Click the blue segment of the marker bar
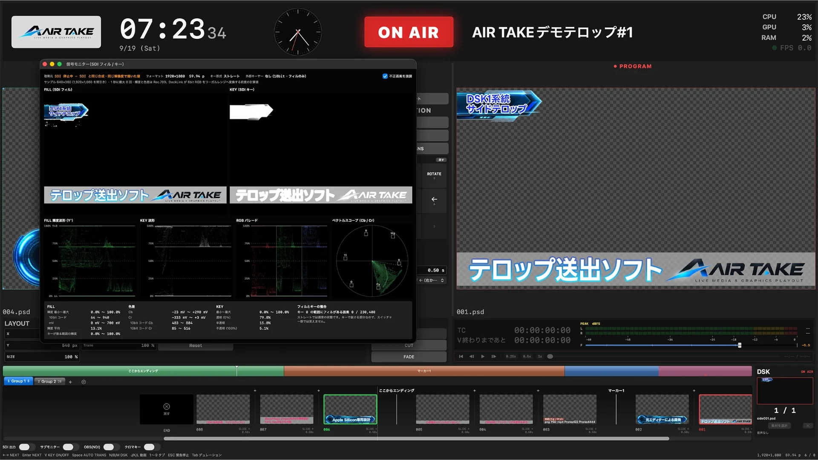818x460 pixels. pyautogui.click(x=611, y=371)
